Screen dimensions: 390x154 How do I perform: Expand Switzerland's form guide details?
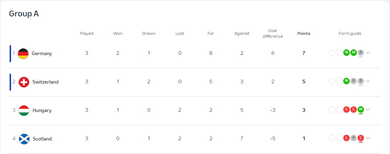click(368, 81)
